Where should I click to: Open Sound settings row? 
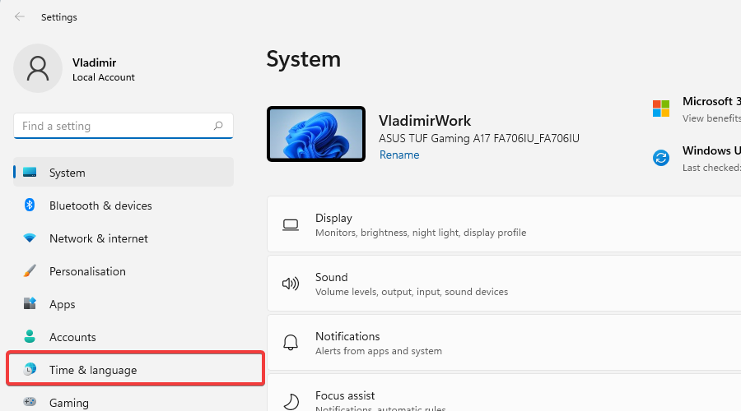pyautogui.click(x=502, y=284)
